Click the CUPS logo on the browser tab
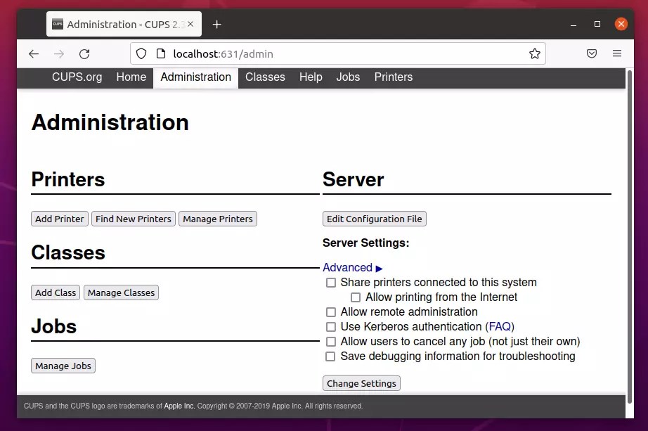The height and width of the screenshot is (431, 648). pyautogui.click(x=56, y=23)
